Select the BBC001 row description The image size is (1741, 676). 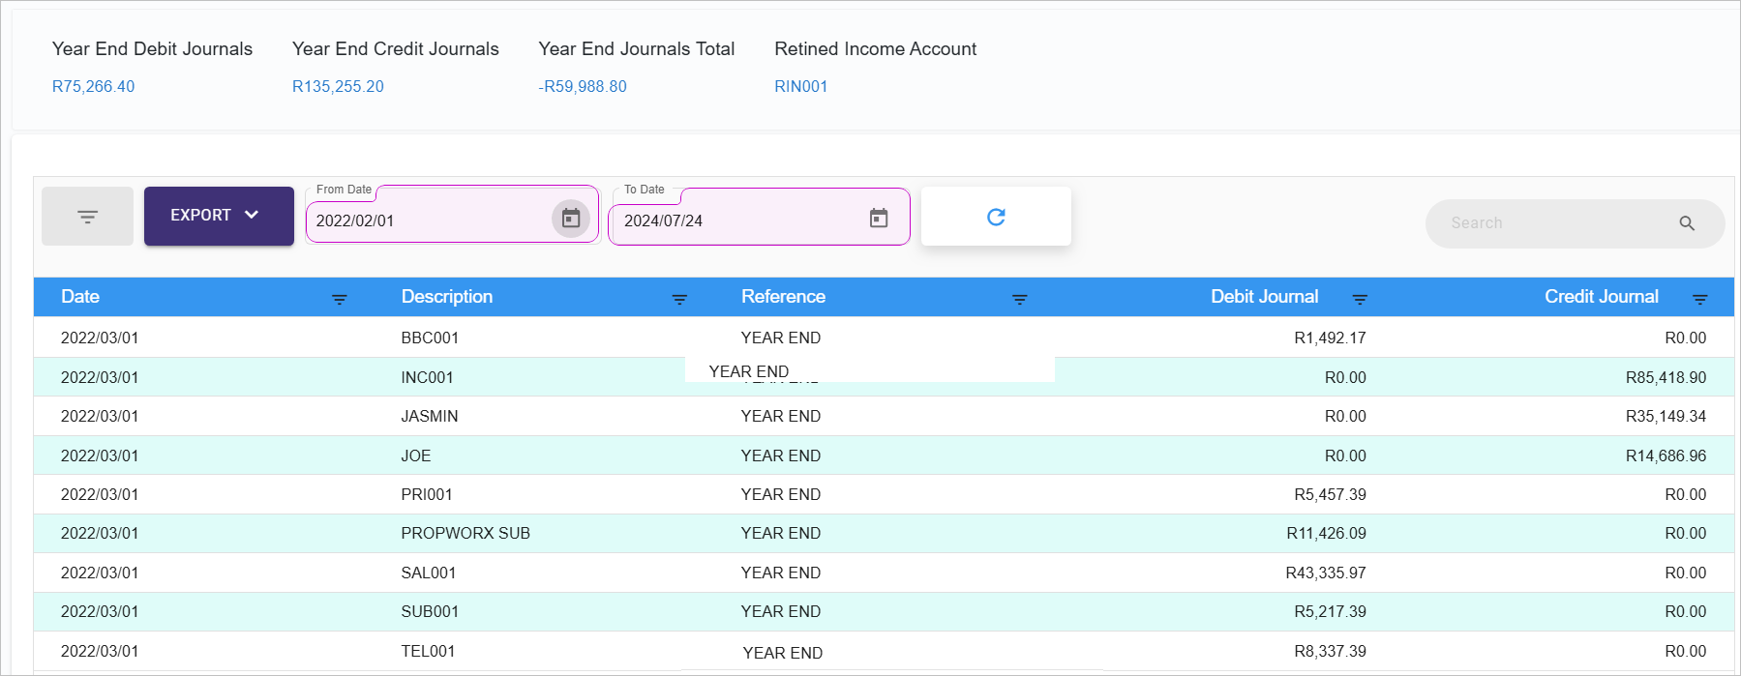click(430, 338)
